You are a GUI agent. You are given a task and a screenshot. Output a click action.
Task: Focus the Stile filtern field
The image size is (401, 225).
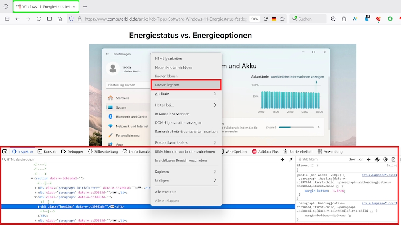click(x=322, y=159)
